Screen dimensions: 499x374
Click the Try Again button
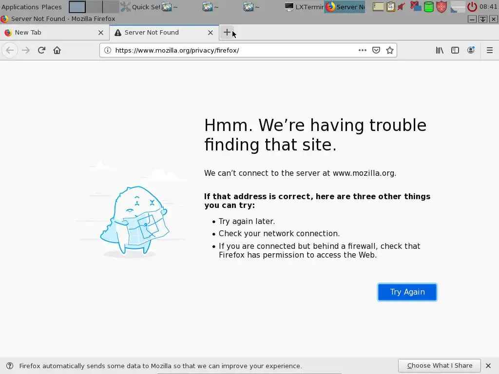coord(407,292)
